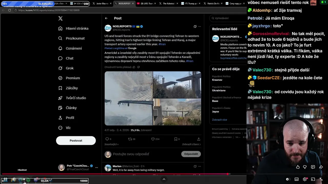Image resolution: width=328 pixels, height=184 pixels.
Task: Open account menu dots next to Petr CzechCloud
Action: click(97, 168)
